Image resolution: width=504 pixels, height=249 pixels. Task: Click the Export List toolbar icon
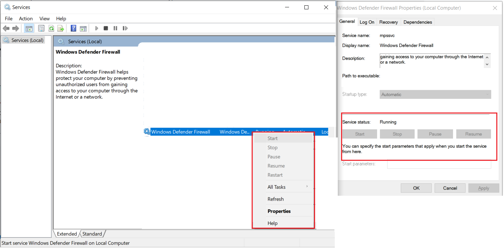[60, 28]
